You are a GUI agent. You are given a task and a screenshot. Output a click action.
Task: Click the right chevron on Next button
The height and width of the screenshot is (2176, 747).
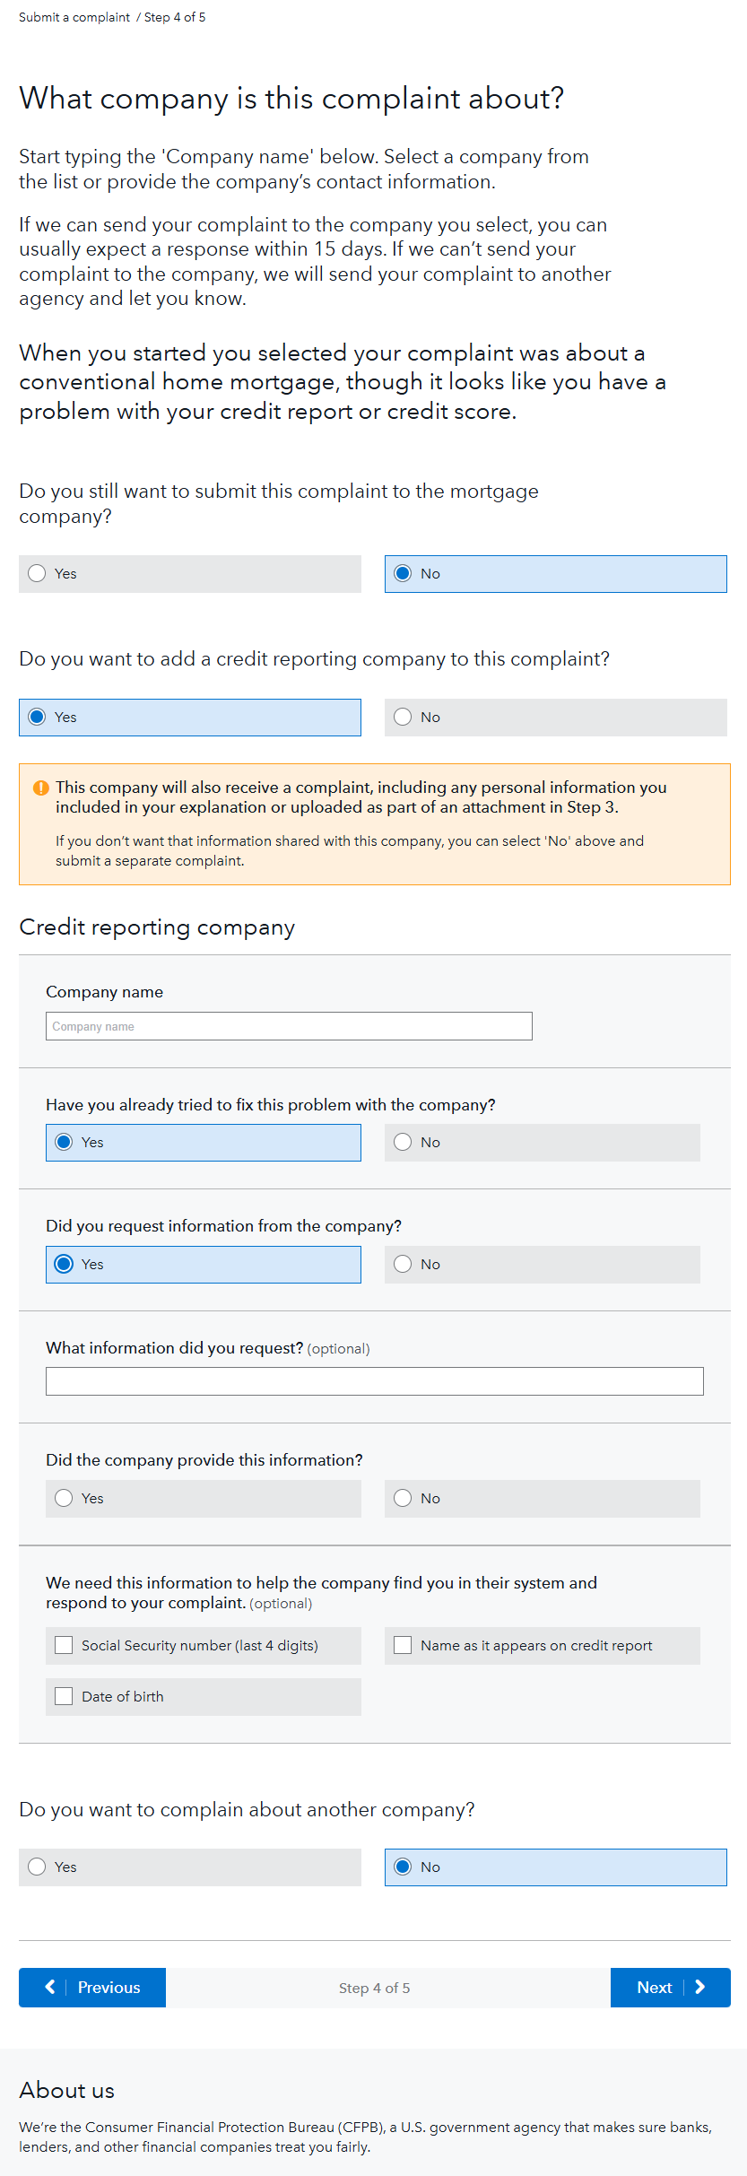pyautogui.click(x=700, y=1987)
